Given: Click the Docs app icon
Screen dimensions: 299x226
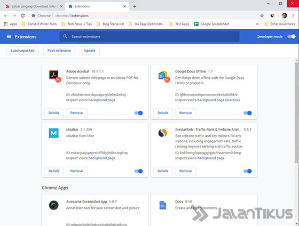Looking at the screenshot, I should coord(163,205).
